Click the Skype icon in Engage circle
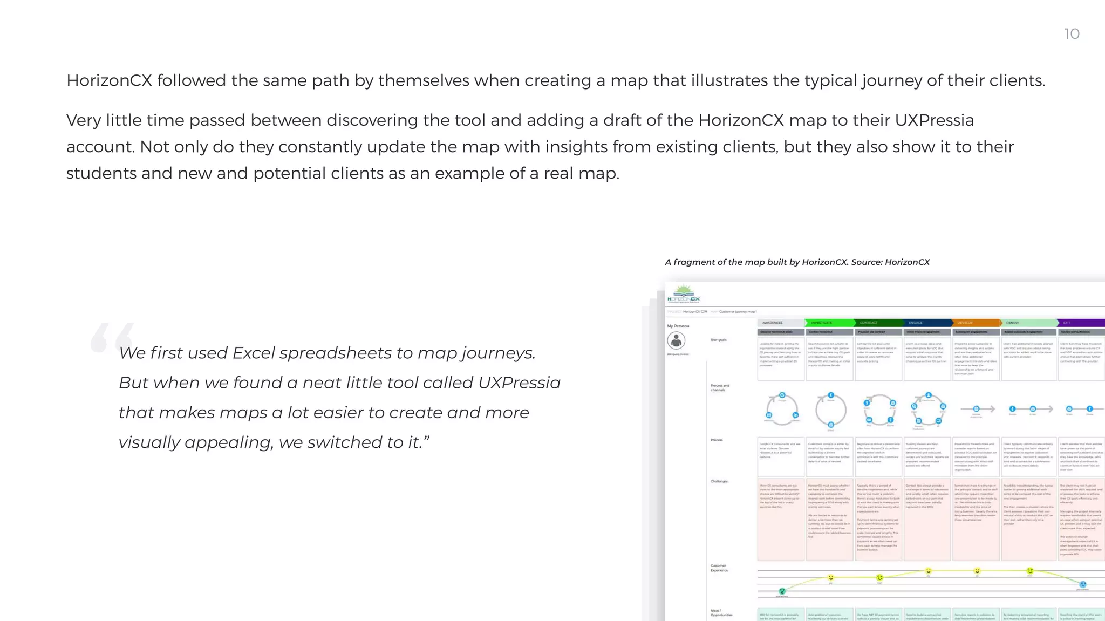Viewport: 1105px width, 621px height. 914,406
